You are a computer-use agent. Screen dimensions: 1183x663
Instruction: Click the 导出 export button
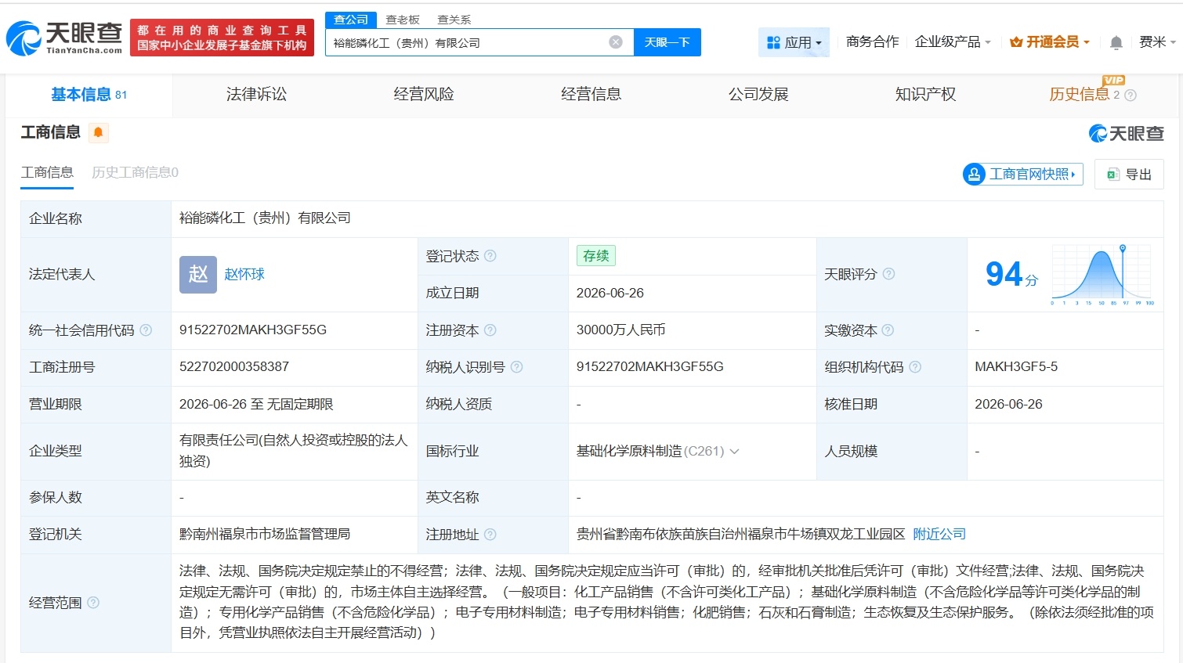(x=1129, y=175)
